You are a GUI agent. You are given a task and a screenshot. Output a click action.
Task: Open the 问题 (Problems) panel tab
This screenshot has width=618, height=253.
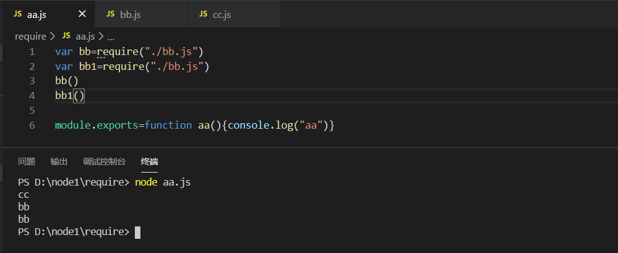coord(27,161)
